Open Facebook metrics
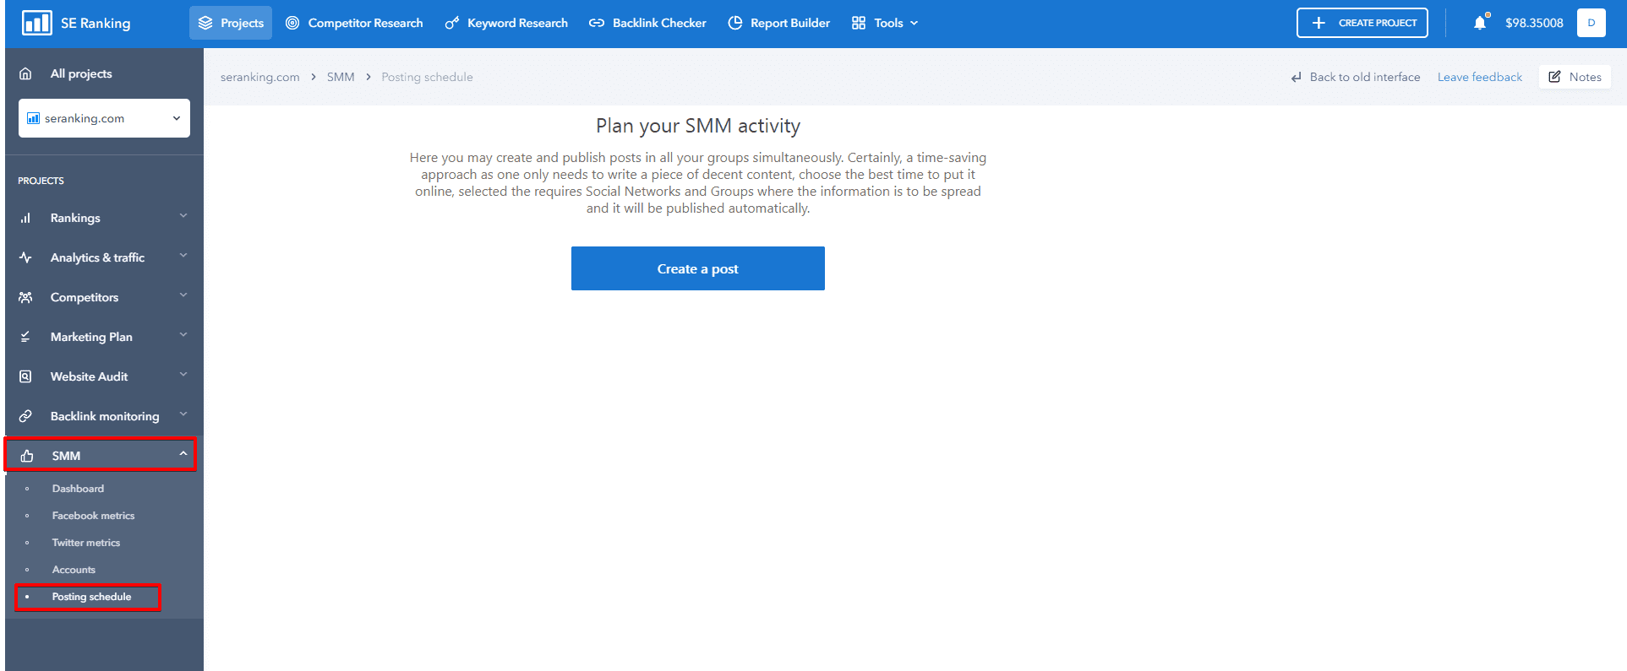The height and width of the screenshot is (671, 1627). (x=93, y=516)
